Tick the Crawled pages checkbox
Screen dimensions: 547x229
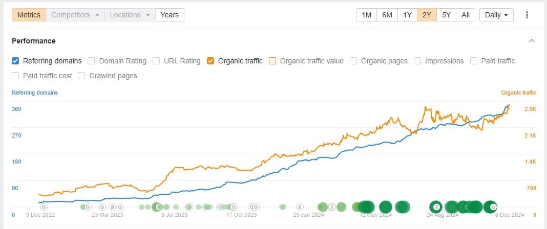pos(81,76)
